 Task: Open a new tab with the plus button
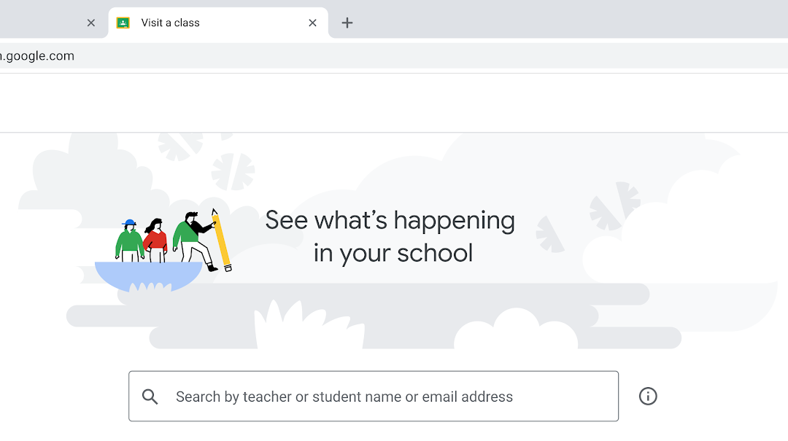pos(347,23)
